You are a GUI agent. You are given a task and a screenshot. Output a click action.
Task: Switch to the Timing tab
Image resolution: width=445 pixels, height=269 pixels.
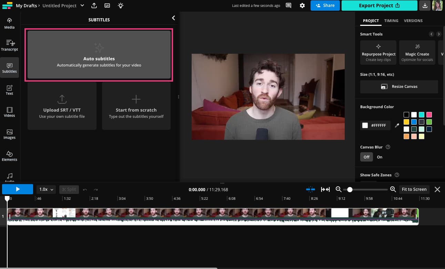pyautogui.click(x=391, y=21)
